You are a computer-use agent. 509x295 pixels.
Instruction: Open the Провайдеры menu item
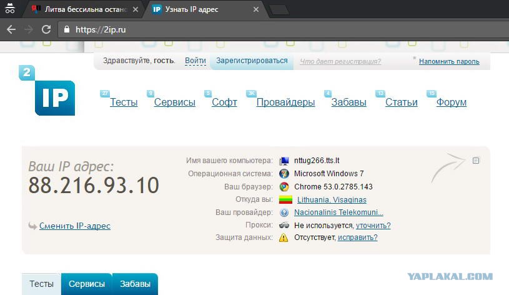click(285, 102)
